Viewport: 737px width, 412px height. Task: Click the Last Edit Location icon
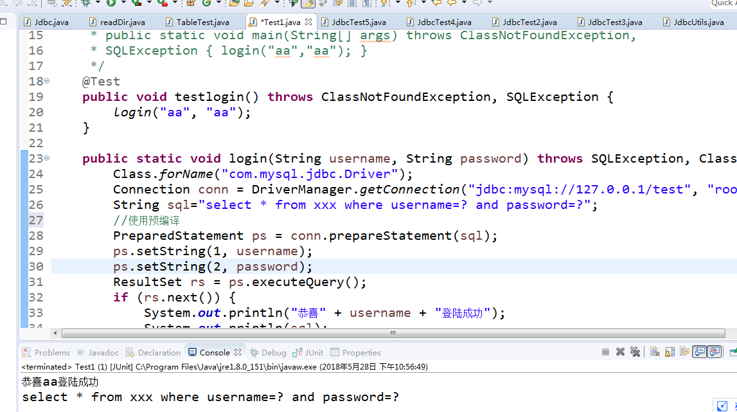tap(437, 3)
